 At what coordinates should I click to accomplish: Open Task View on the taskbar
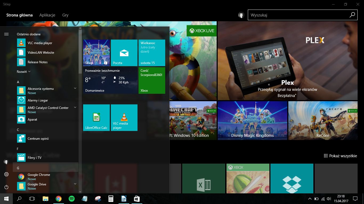32,199
